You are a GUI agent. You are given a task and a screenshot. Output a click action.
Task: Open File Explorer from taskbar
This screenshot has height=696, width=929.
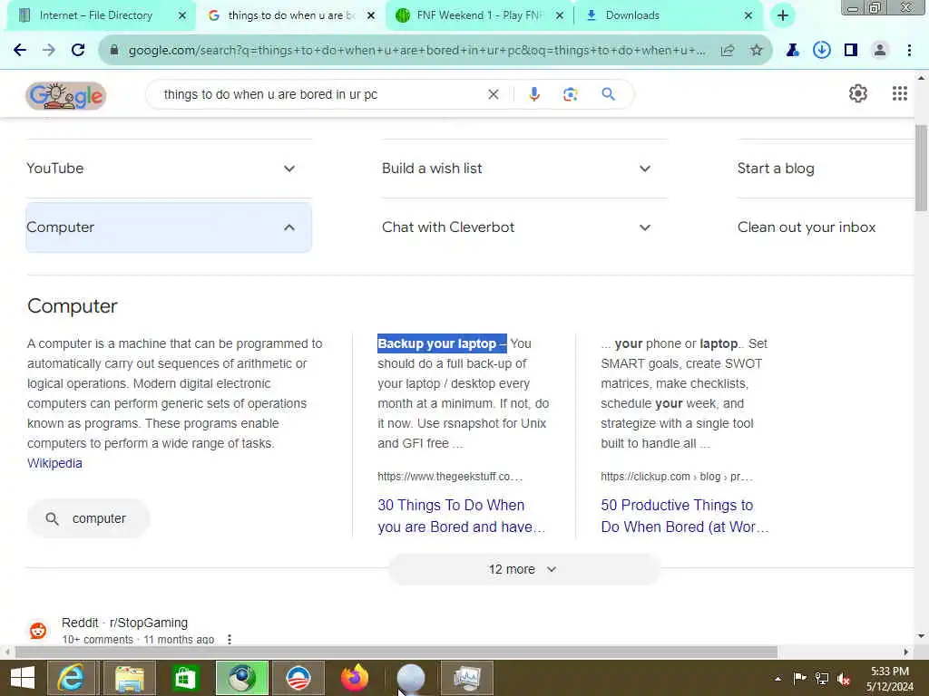point(129,678)
